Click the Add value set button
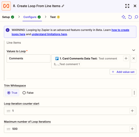Screen dimensions: 139x137 (x=123, y=72)
